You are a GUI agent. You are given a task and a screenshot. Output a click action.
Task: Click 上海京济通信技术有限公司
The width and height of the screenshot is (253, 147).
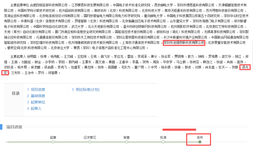coord(141,43)
